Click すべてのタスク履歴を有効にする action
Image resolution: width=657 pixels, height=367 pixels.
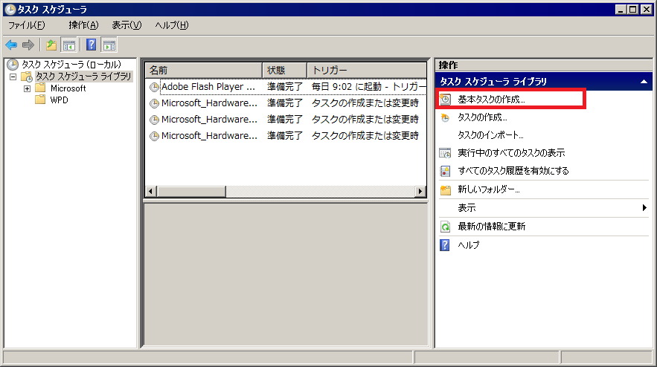pyautogui.click(x=513, y=171)
